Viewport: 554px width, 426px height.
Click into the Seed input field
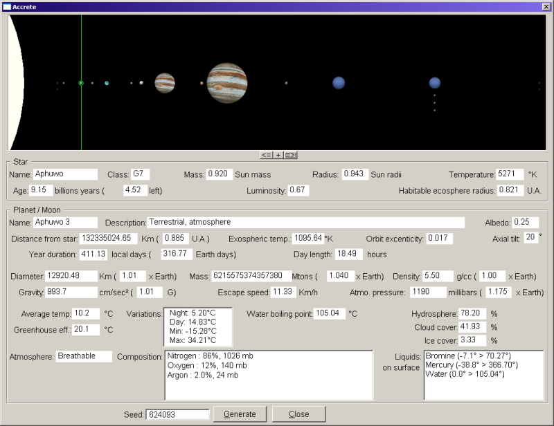click(x=177, y=415)
